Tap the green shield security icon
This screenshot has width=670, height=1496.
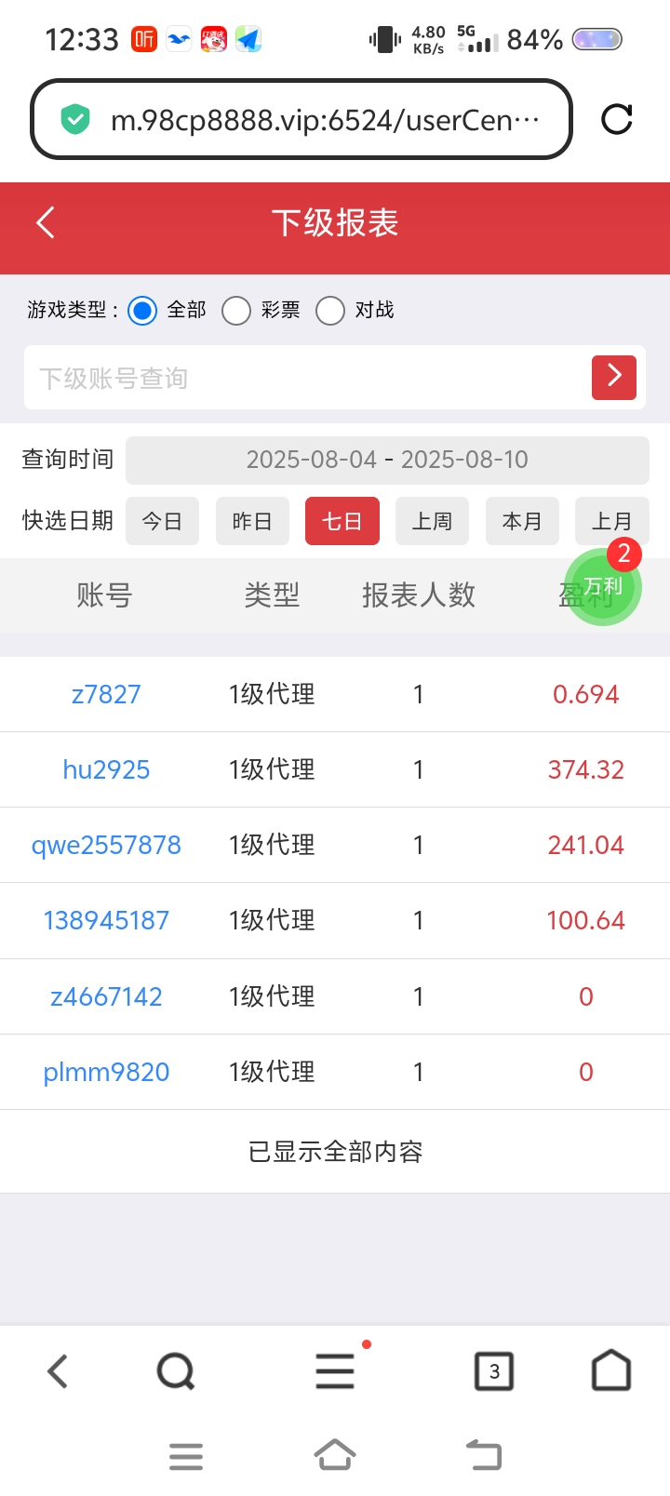[x=74, y=120]
